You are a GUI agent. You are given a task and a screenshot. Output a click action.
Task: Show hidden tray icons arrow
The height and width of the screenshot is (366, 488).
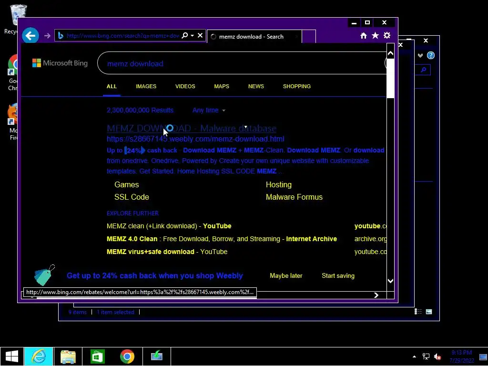click(414, 356)
